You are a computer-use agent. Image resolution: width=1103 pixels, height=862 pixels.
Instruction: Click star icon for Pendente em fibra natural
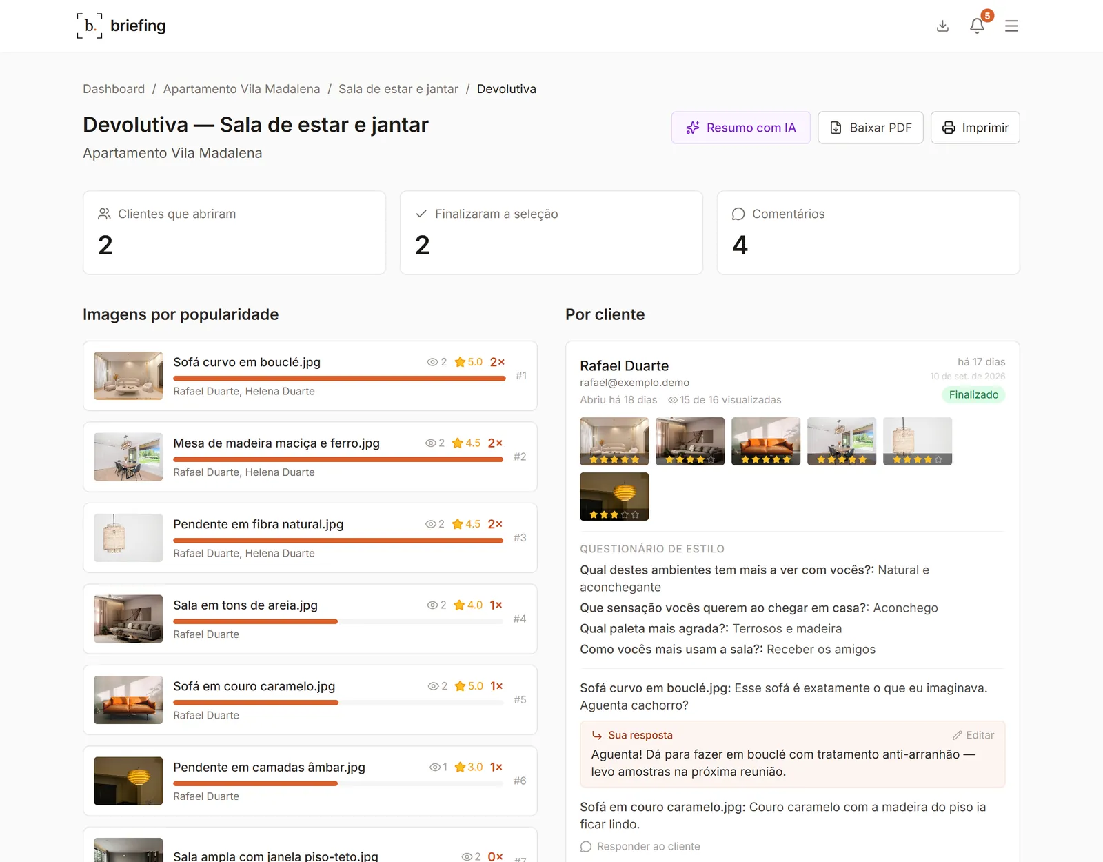pyautogui.click(x=458, y=524)
